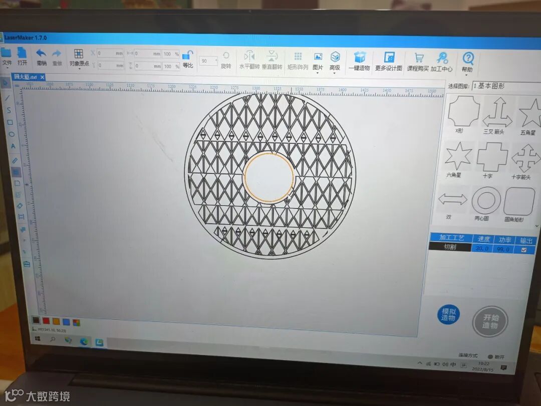Screen dimensions: 541x406
Task: Pick the black layer color swatch
Action: pos(36,320)
